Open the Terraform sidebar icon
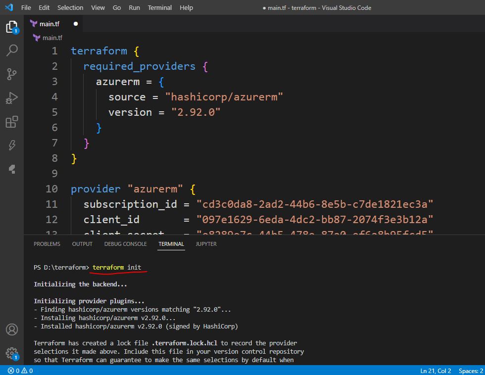The height and width of the screenshot is (375, 485). tap(12, 169)
